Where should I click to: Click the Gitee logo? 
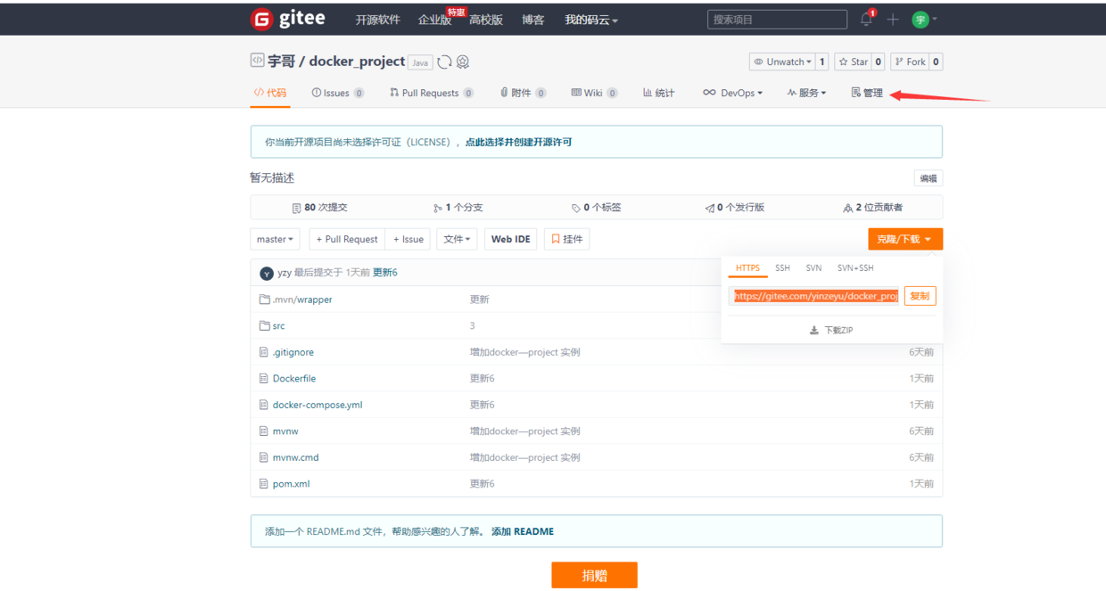click(287, 19)
